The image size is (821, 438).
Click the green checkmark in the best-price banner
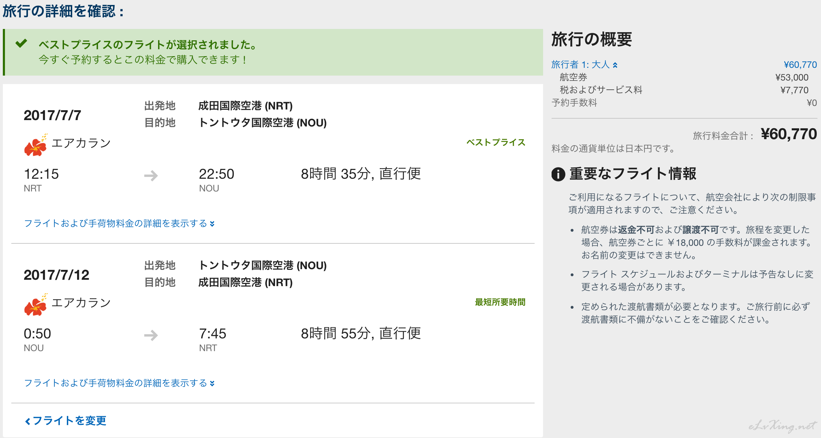pyautogui.click(x=21, y=44)
